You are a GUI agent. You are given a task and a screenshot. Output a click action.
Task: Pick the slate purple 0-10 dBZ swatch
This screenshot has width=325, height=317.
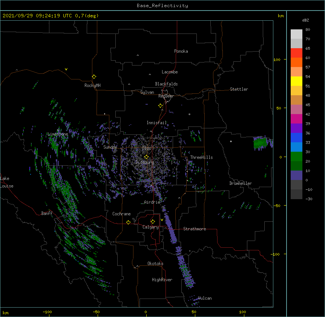296,175
